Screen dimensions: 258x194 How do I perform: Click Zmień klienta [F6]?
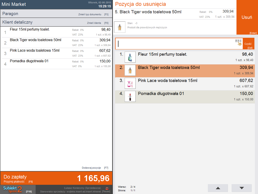click(x=98, y=23)
